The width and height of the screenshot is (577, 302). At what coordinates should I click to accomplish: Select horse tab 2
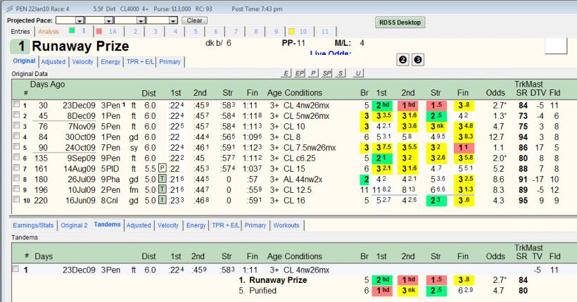135,31
